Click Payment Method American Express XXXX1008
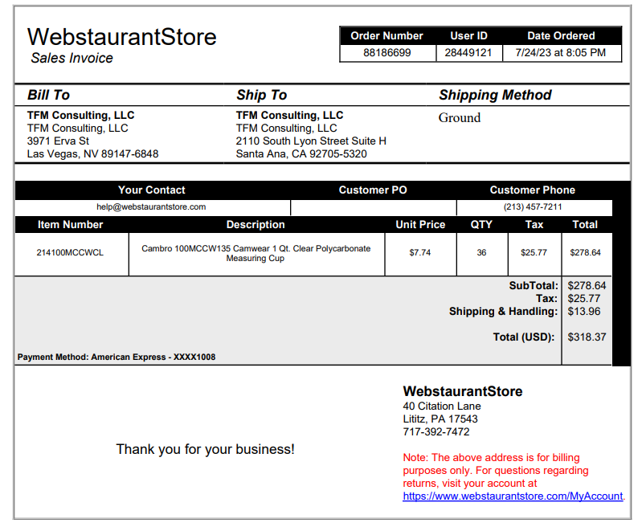 (x=117, y=357)
